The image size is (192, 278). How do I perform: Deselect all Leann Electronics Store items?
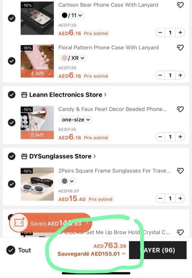[12, 95]
